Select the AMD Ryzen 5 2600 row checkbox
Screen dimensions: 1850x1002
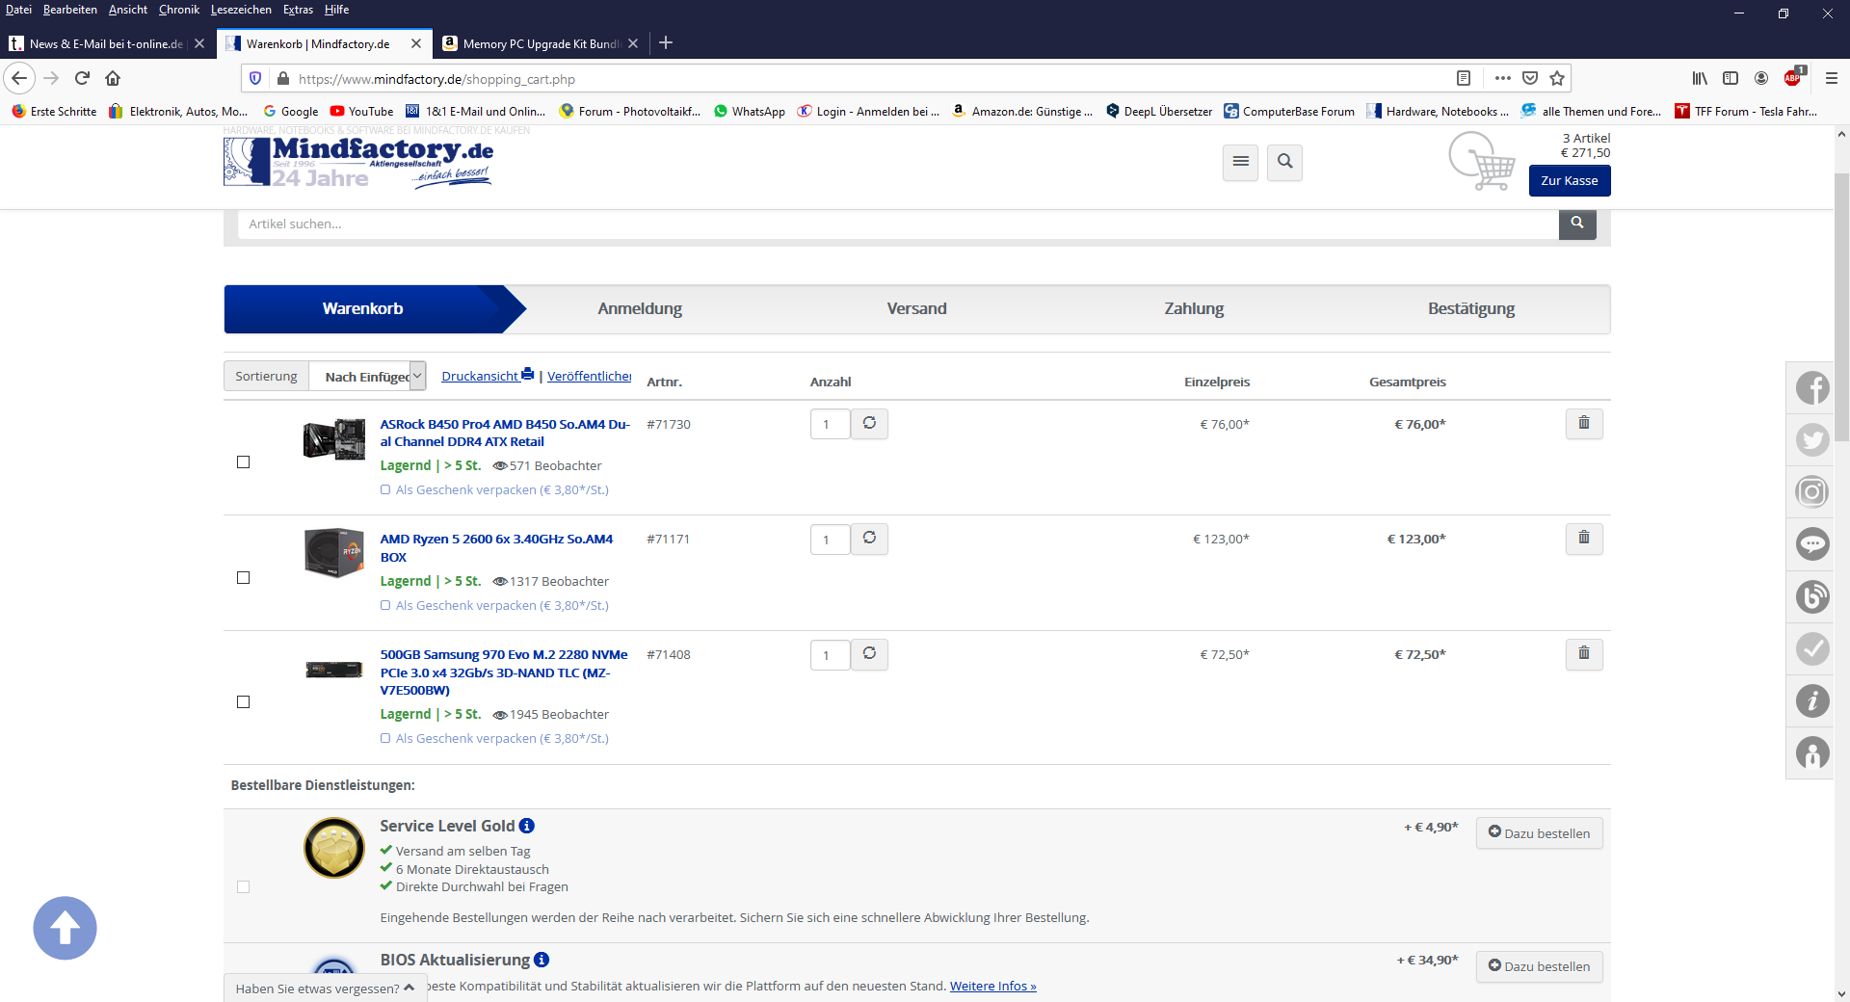click(x=244, y=578)
